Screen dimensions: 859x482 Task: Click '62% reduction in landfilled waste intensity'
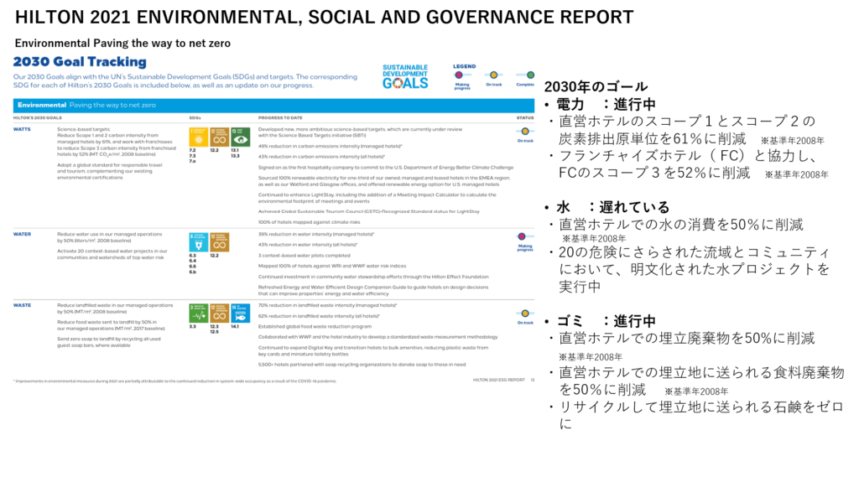(x=319, y=316)
